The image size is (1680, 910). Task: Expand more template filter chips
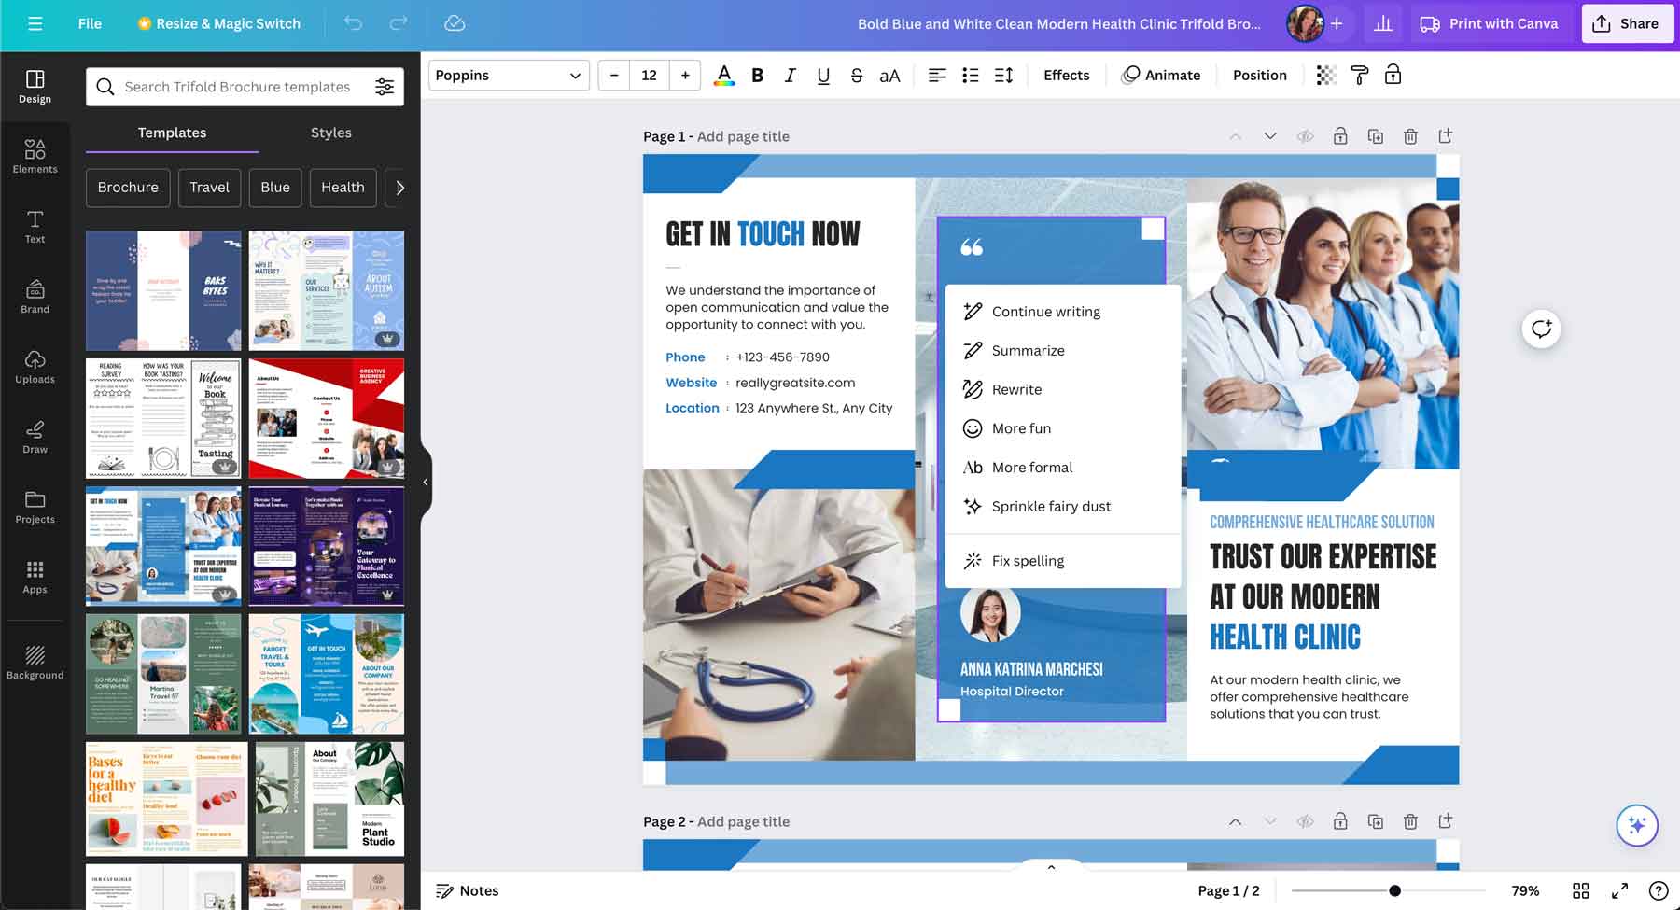400,188
